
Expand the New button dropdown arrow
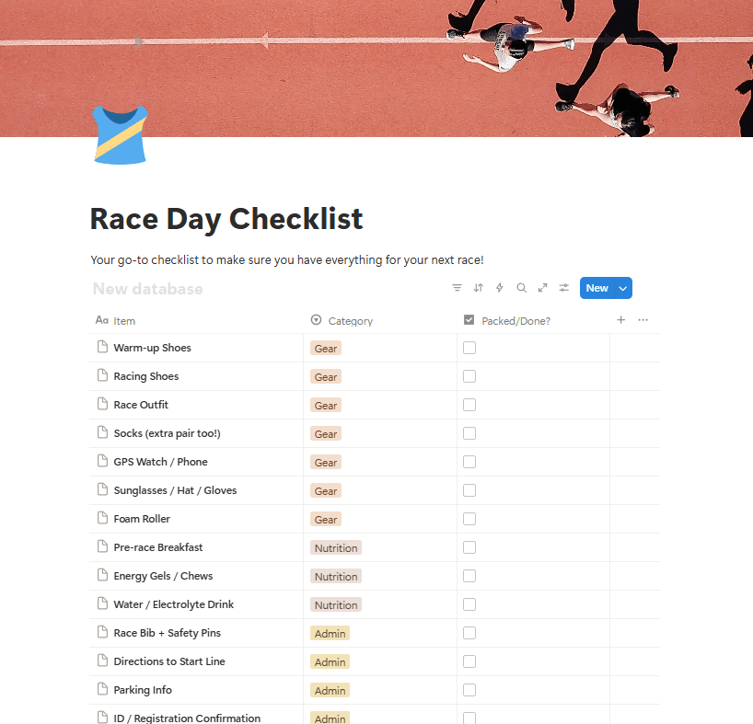pyautogui.click(x=623, y=288)
